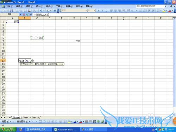
Task: Select the Sheet1 tab
Action: tap(17, 117)
